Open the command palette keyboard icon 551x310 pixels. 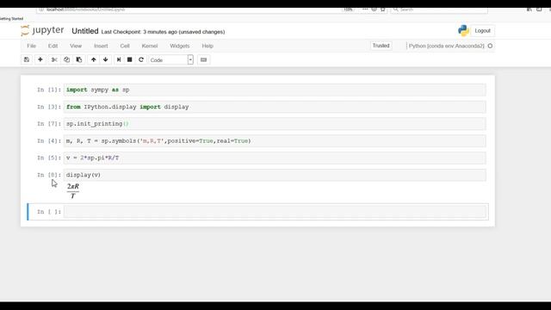[203, 59]
